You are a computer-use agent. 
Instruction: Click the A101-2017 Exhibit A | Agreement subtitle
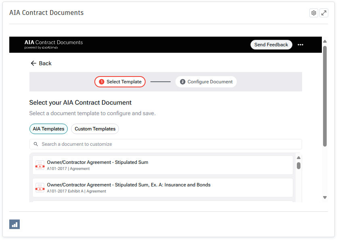click(77, 191)
